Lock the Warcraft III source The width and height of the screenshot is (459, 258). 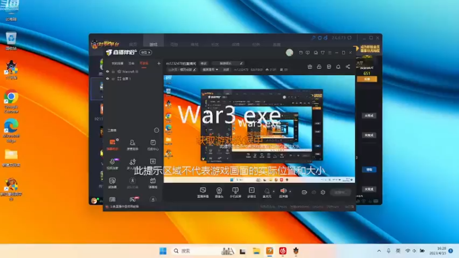coord(113,71)
